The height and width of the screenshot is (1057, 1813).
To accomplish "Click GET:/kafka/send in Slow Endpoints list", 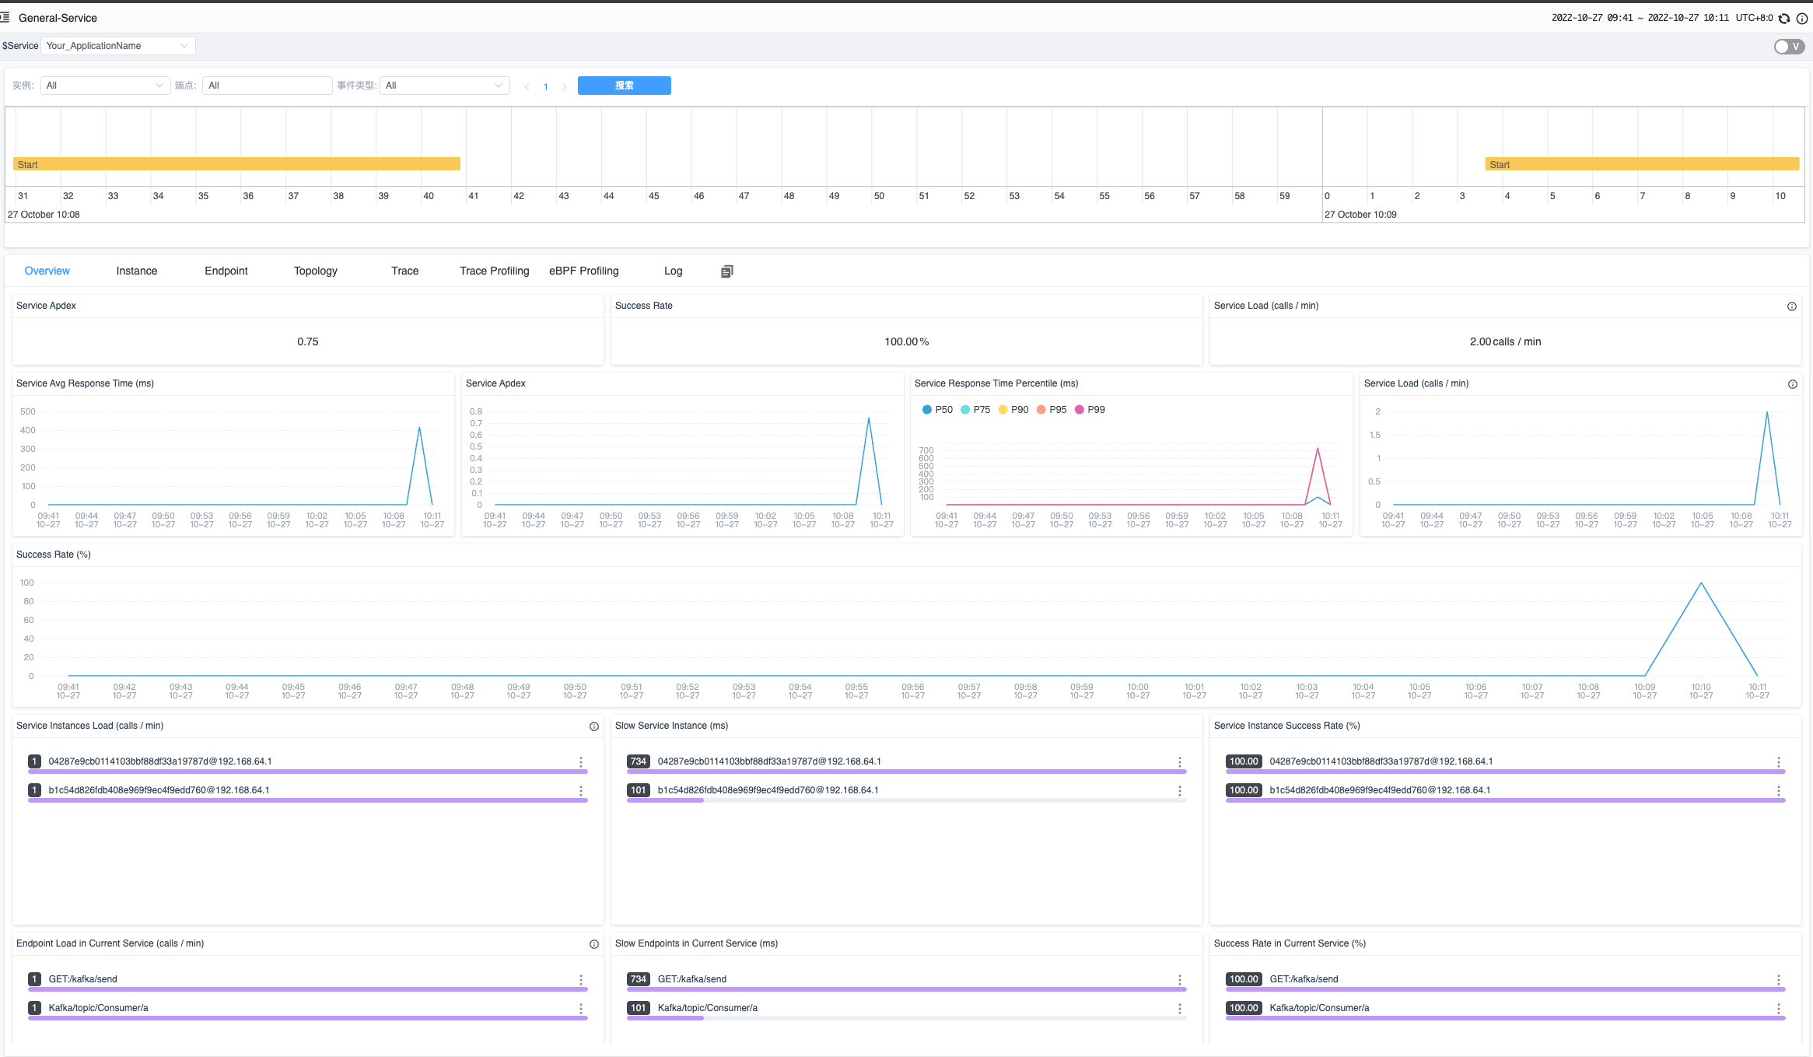I will point(692,979).
